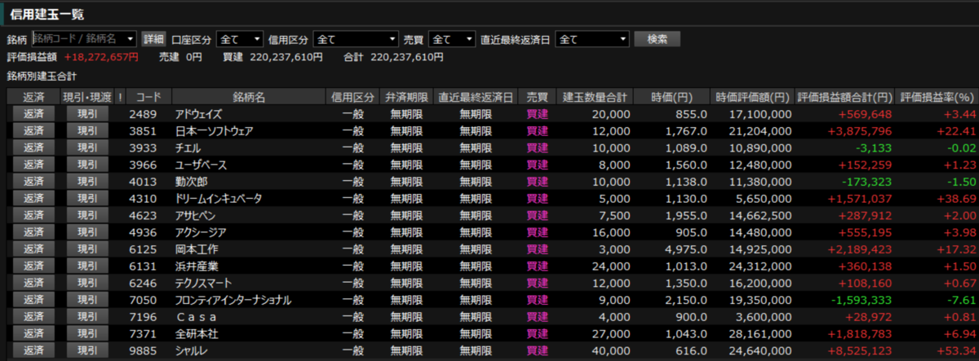Viewport: 979px width, 361px height.
Task: Click the 信用建玉一覧 panel title
Action: tap(47, 14)
